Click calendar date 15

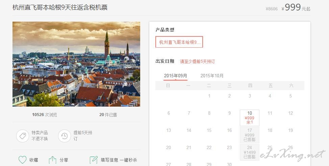pyautogui.click(x=209, y=130)
